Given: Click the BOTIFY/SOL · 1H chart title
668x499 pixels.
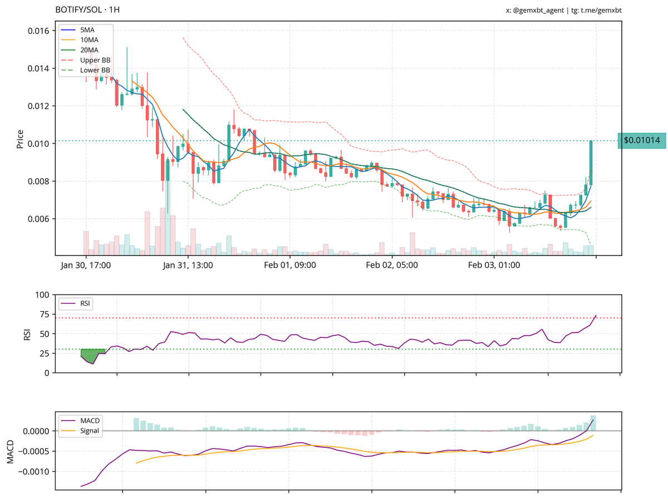Looking at the screenshot, I should [87, 9].
